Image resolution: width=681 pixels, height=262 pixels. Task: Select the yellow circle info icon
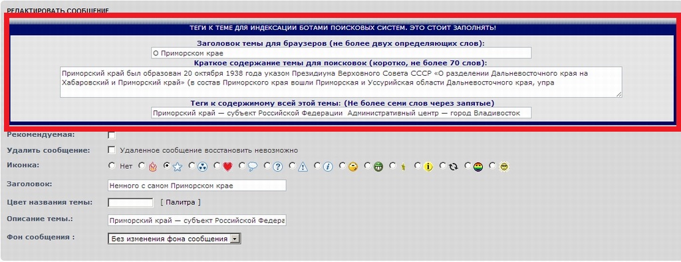[x=428, y=166]
